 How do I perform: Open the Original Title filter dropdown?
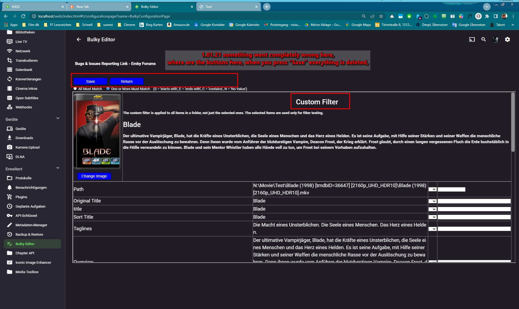click(433, 201)
